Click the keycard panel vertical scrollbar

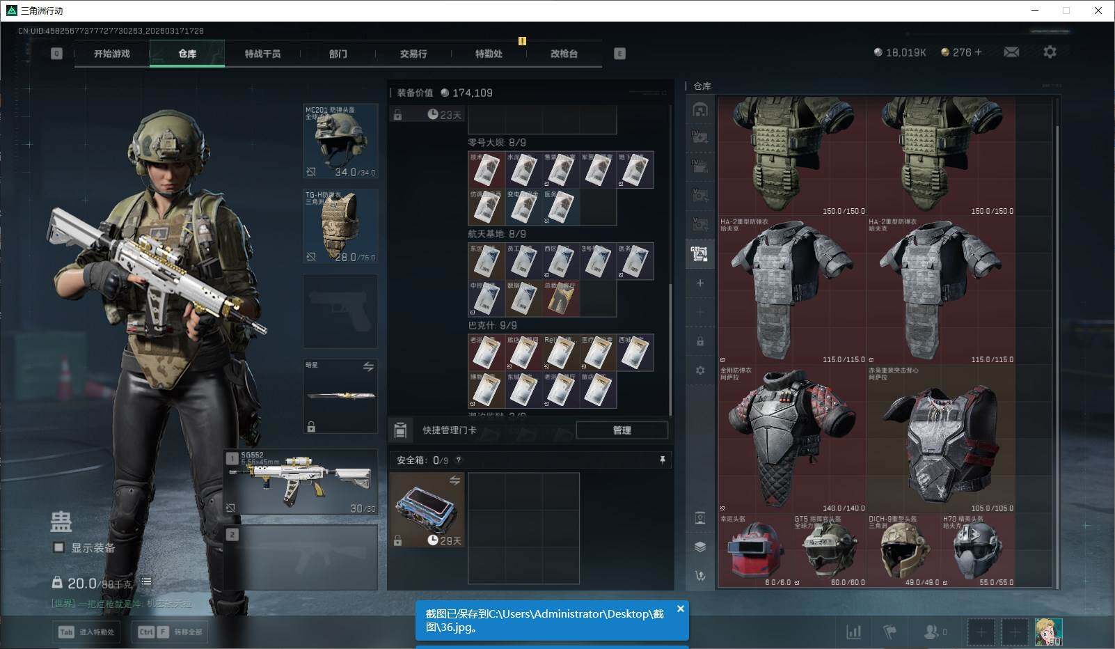tap(670, 349)
